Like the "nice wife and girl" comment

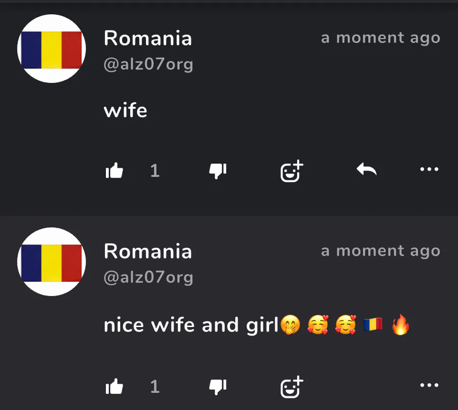click(x=114, y=387)
